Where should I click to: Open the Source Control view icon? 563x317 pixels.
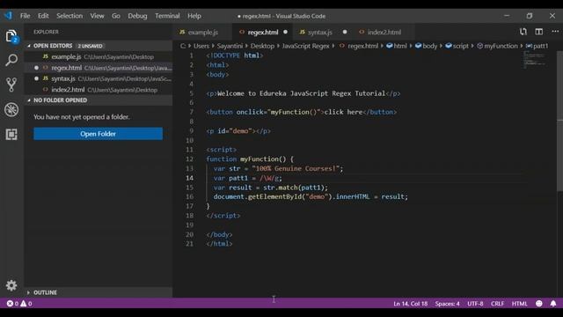(x=11, y=85)
